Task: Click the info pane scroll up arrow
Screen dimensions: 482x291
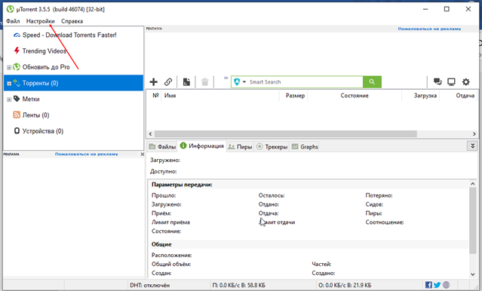Action: pyautogui.click(x=472, y=184)
